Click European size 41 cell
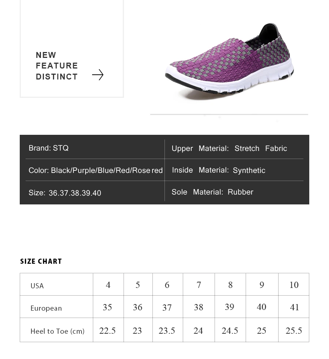The width and height of the screenshot is (329, 359). pyautogui.click(x=294, y=307)
